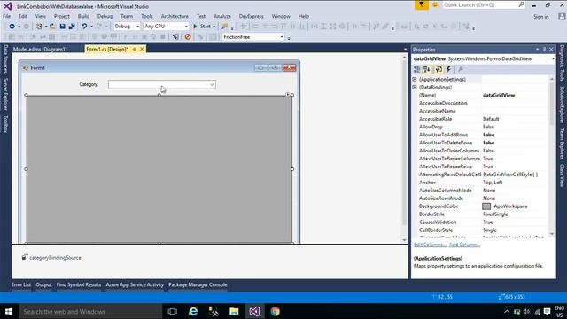The height and width of the screenshot is (319, 567).
Task: Click the New Project toolbar icon
Action: point(39,27)
